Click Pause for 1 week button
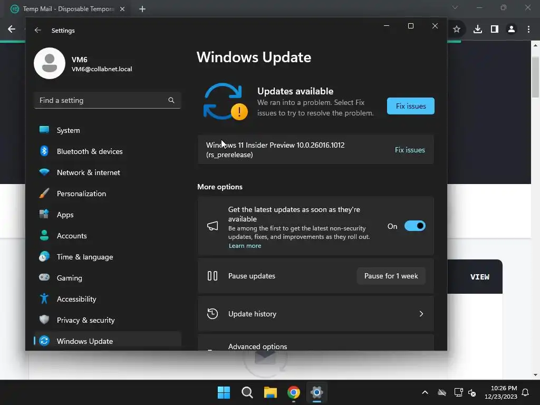Image resolution: width=540 pixels, height=405 pixels. pos(391,276)
